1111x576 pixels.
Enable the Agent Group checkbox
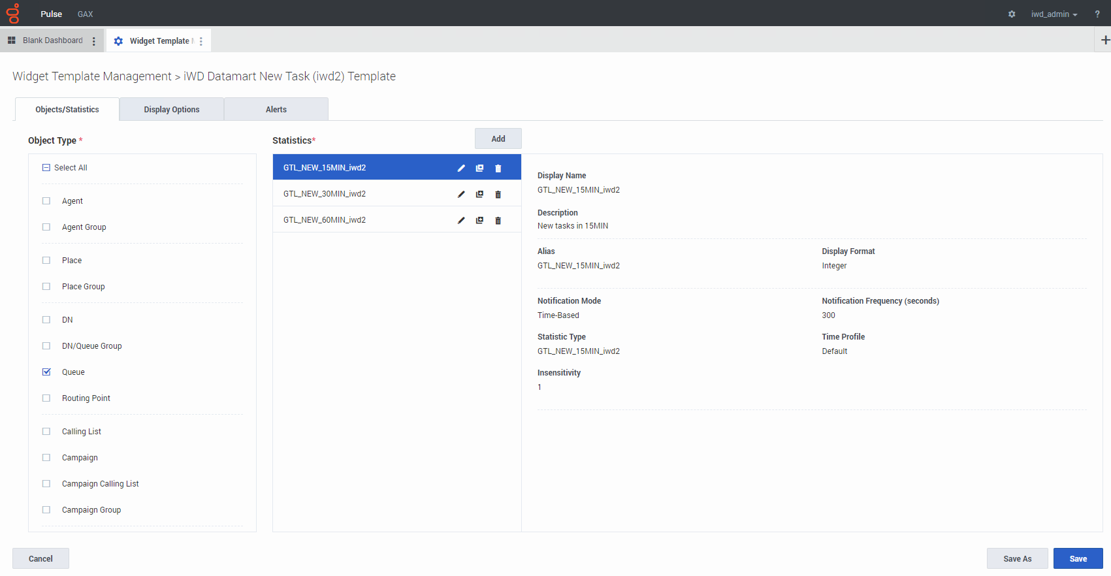pyautogui.click(x=46, y=227)
